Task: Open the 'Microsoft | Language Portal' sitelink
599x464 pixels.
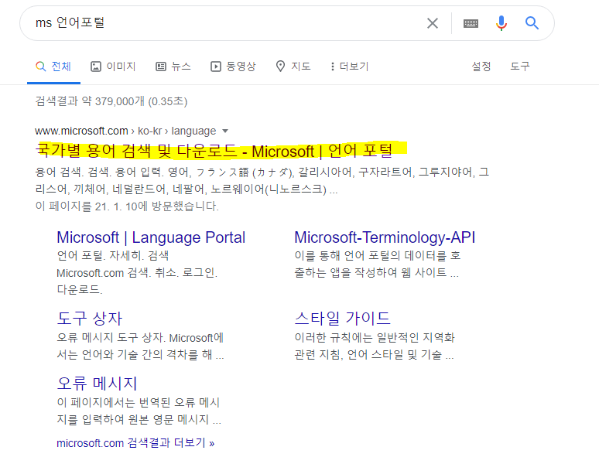Action: point(151,237)
